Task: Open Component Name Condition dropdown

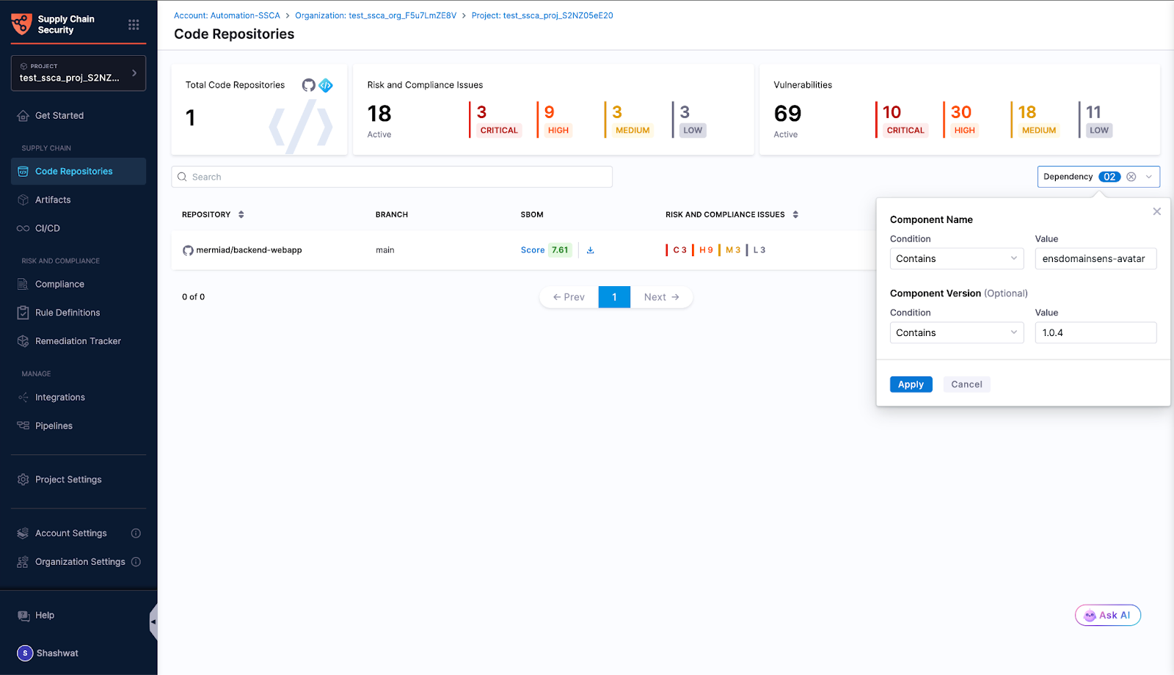Action: pos(957,259)
